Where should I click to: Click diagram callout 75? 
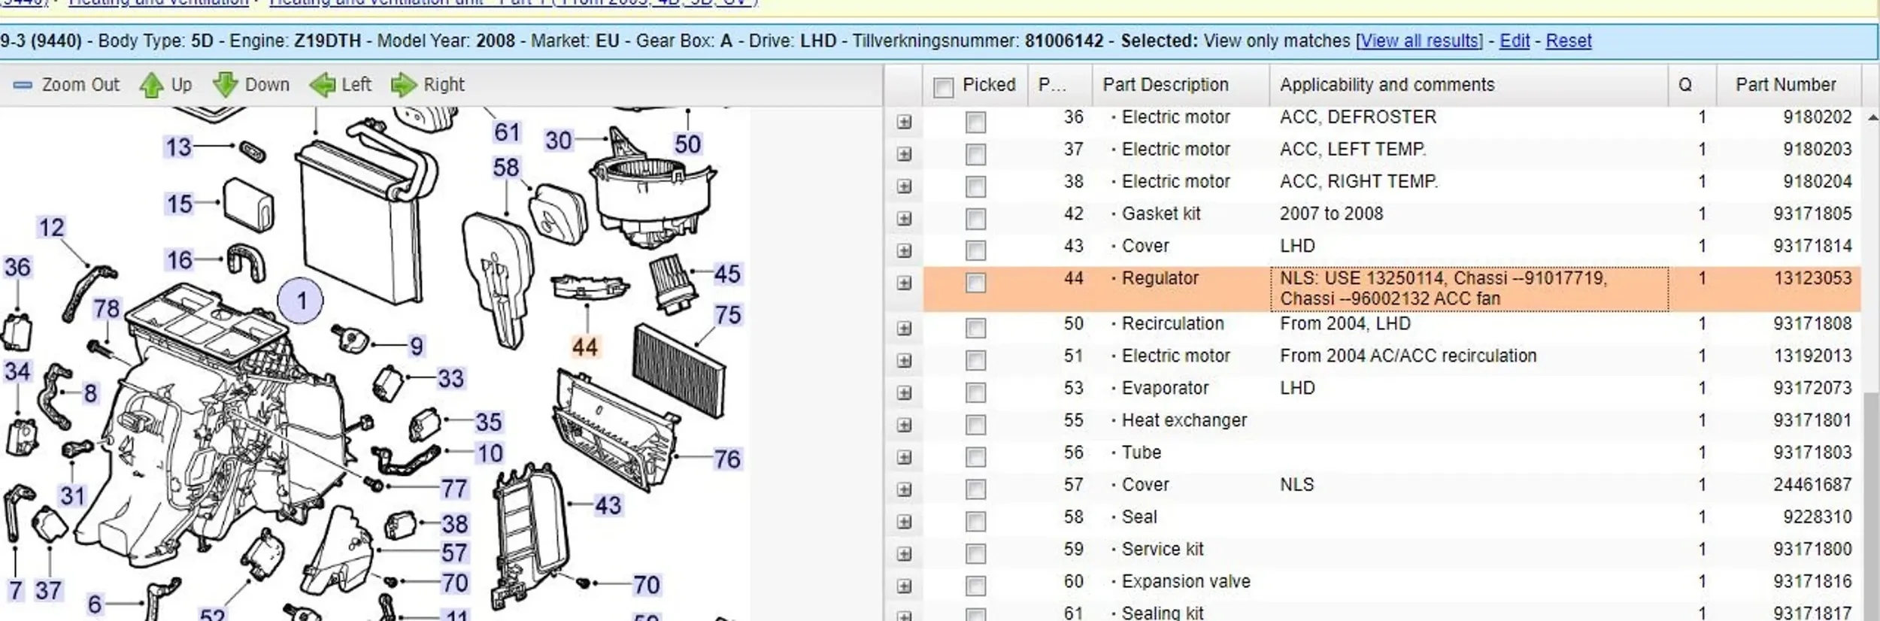click(727, 314)
